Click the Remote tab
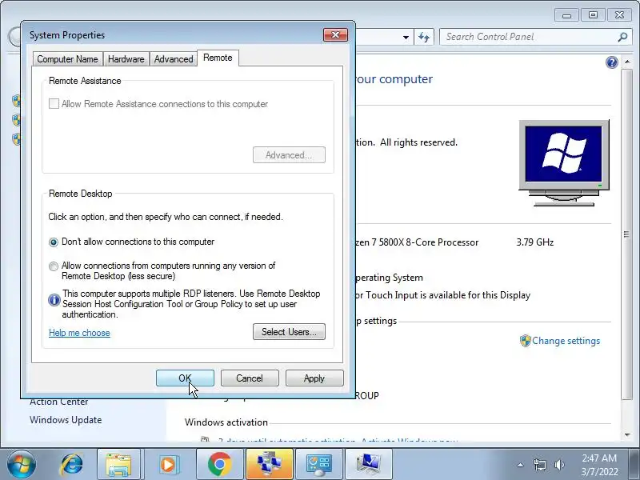This screenshot has width=640, height=480. tap(218, 58)
